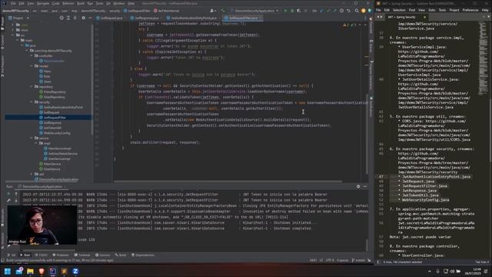Open the Project view dropdown
The width and height of the screenshot is (492, 277).
pyautogui.click(x=18, y=18)
